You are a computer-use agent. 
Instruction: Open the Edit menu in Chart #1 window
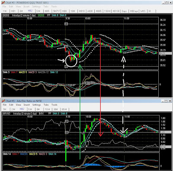coord(11,105)
